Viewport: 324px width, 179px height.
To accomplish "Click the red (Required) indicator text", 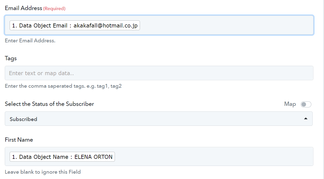I will [54, 9].
